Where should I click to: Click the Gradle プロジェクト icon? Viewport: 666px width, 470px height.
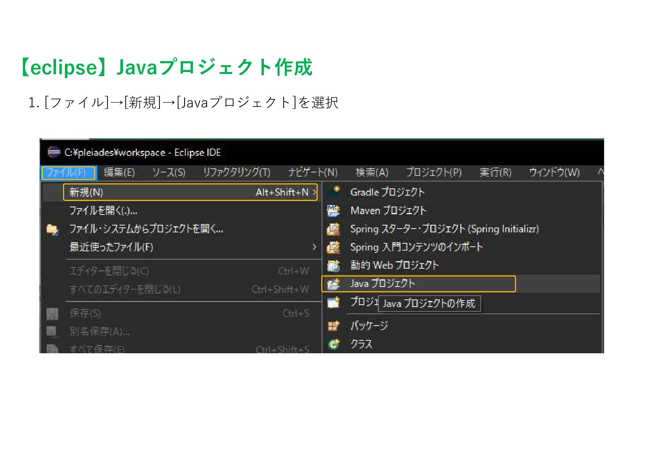333,191
